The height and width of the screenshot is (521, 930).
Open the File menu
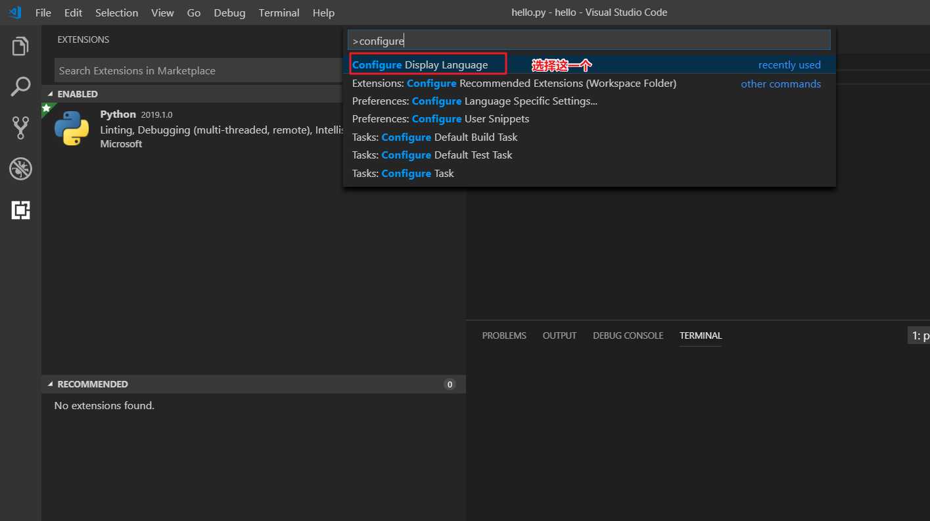point(43,12)
